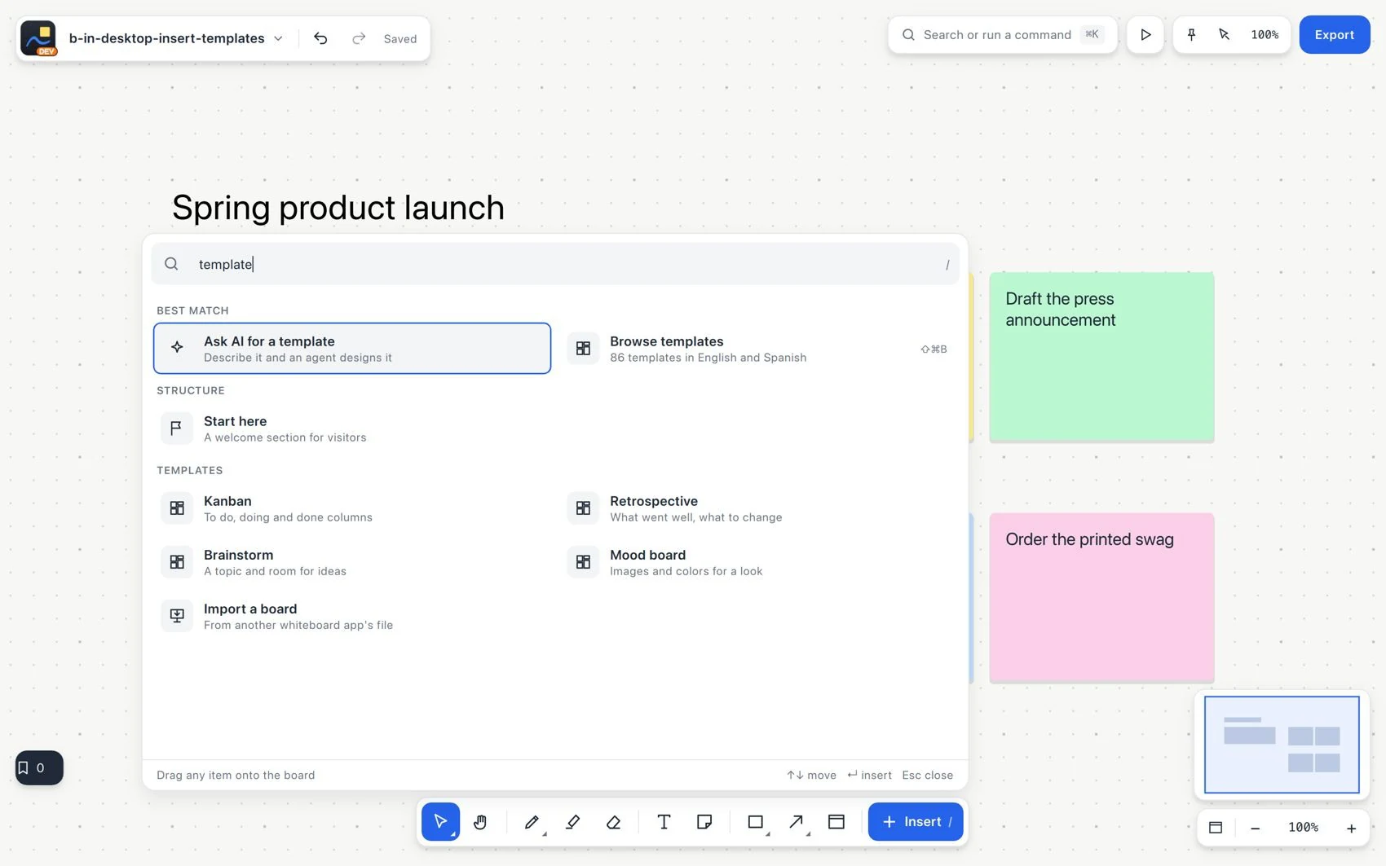
Task: Toggle the minimap panel icon
Action: (1216, 827)
